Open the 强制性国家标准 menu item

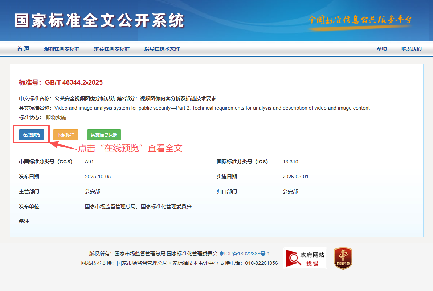(x=62, y=49)
